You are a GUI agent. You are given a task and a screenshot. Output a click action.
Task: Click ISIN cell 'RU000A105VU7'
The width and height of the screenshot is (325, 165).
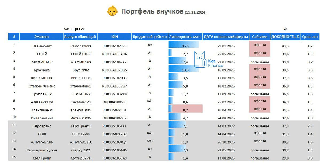point(115,86)
